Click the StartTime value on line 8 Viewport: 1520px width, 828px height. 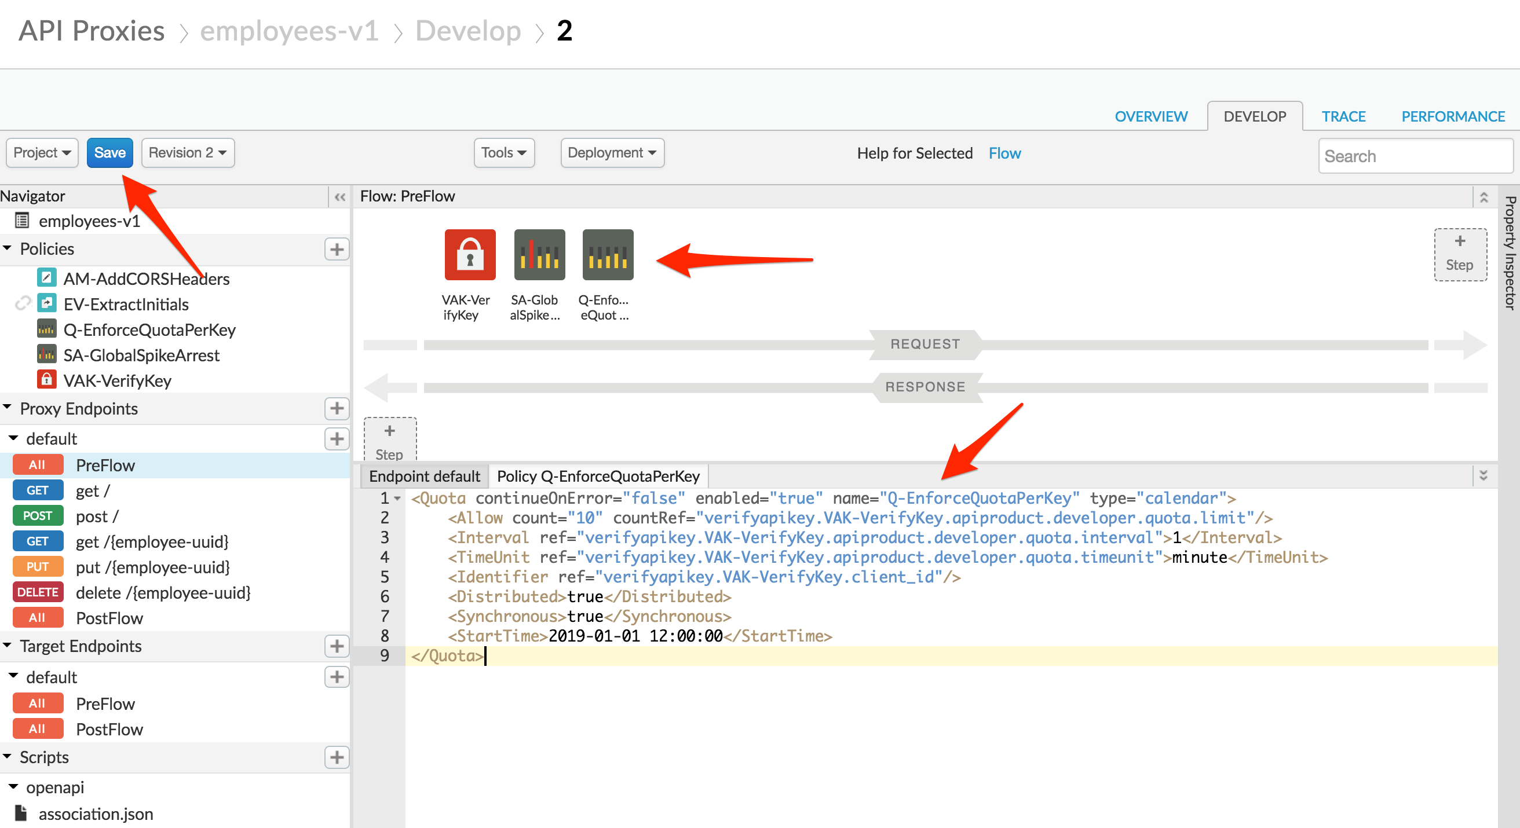coord(635,636)
